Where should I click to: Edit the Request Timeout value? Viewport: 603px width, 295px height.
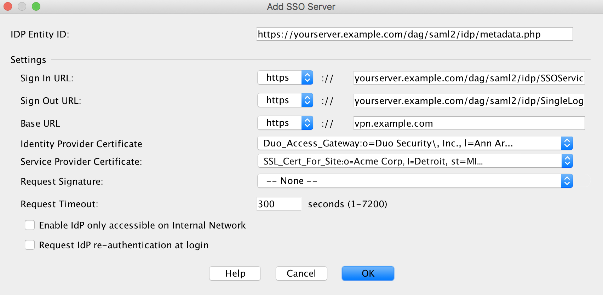click(x=278, y=204)
